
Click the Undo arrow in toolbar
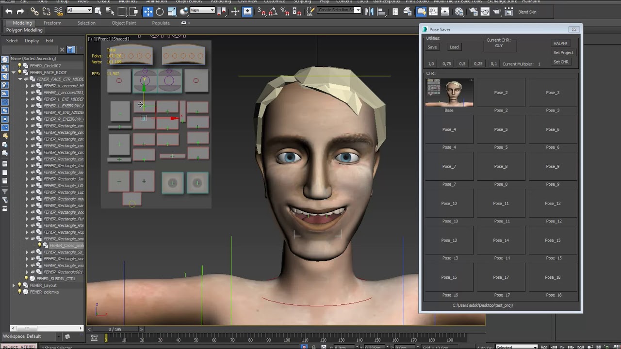click(x=9, y=12)
